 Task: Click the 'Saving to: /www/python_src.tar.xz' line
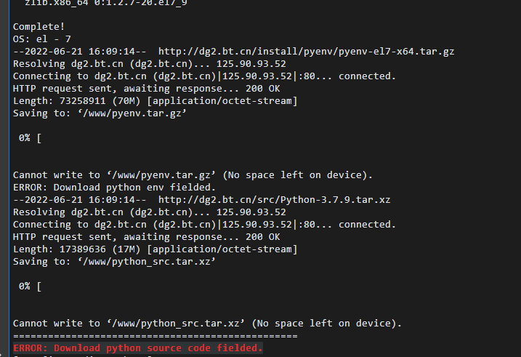[x=114, y=262]
